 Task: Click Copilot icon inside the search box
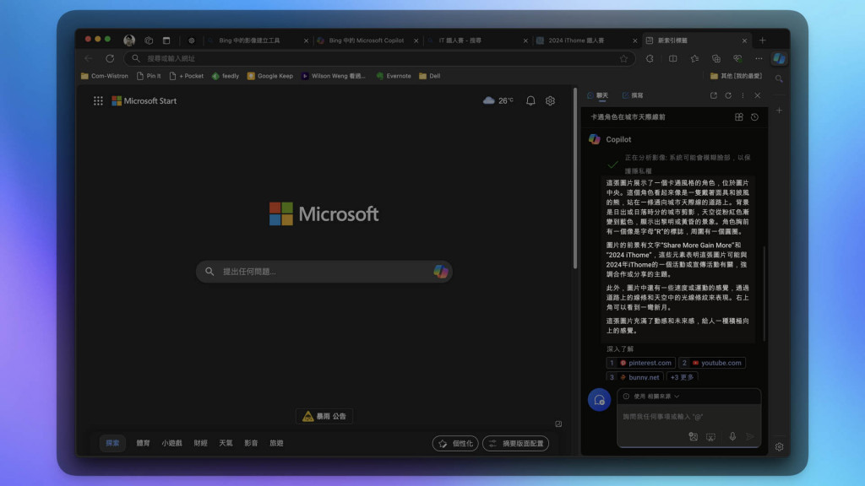coord(440,271)
